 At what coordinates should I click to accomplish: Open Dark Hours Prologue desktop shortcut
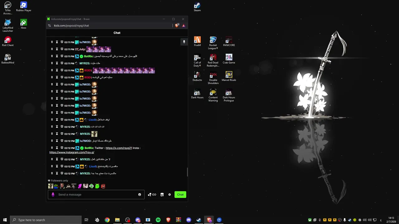point(229,95)
